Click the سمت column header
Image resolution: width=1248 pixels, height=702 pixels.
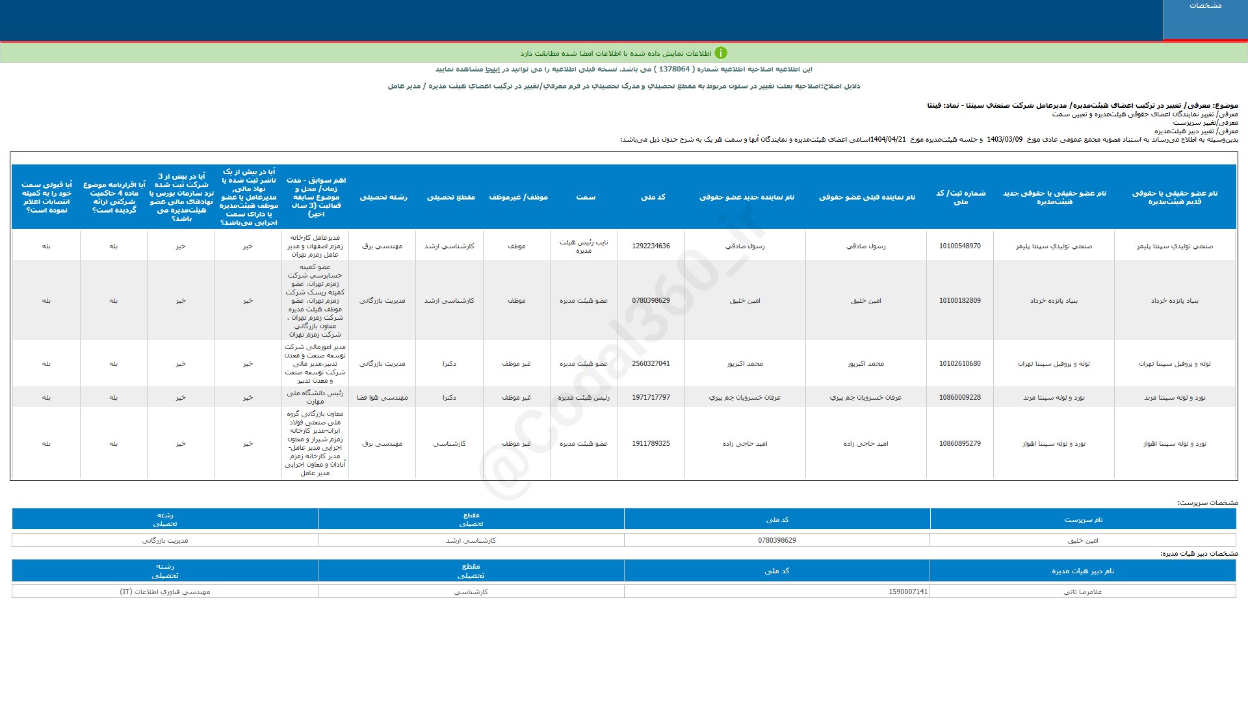point(585,197)
